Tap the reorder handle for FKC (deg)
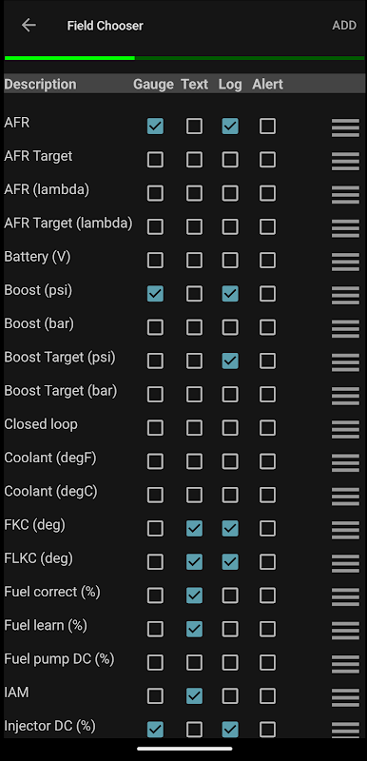This screenshot has height=761, width=367. coord(345,530)
